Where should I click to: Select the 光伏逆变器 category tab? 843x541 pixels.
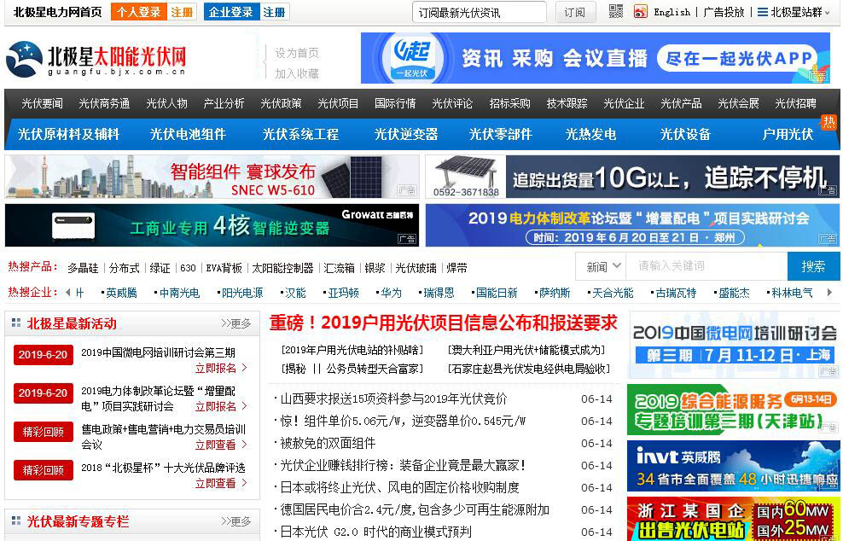(x=406, y=134)
